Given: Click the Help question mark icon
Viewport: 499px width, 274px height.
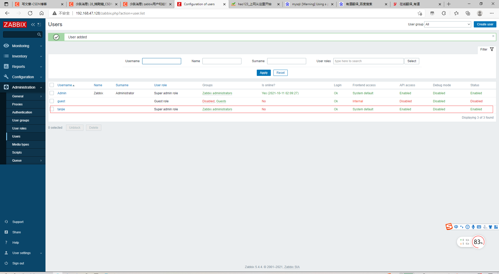Looking at the screenshot, I should tap(6, 242).
